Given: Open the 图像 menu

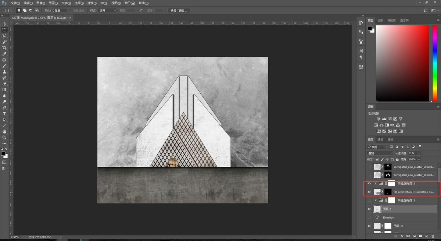Looking at the screenshot, I should coord(40,3).
